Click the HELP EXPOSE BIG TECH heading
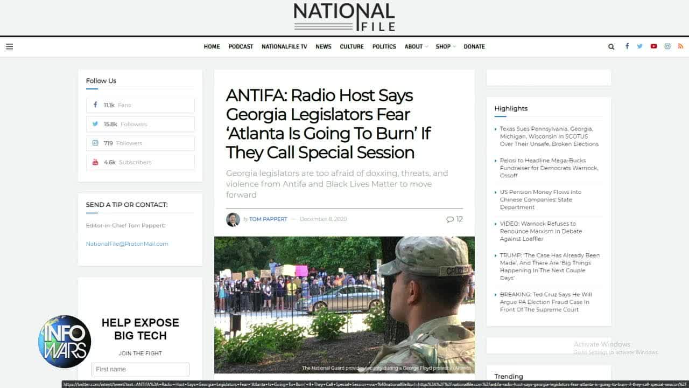This screenshot has width=689, height=388. click(140, 329)
